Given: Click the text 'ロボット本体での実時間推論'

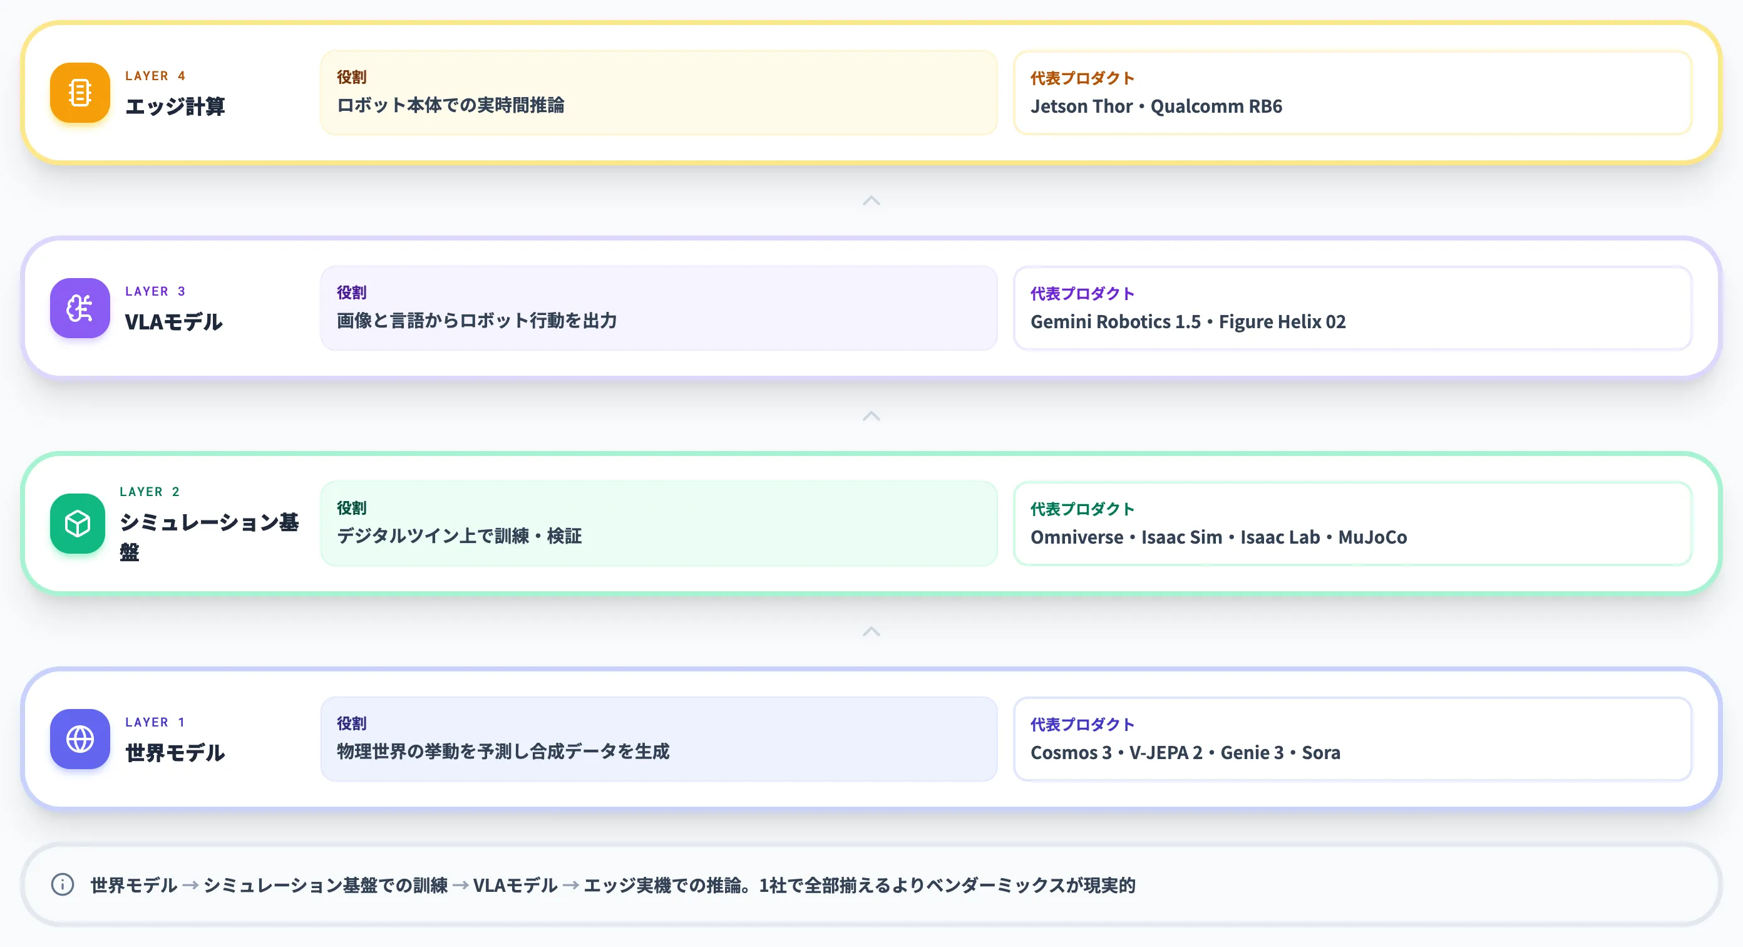Looking at the screenshot, I should (451, 105).
